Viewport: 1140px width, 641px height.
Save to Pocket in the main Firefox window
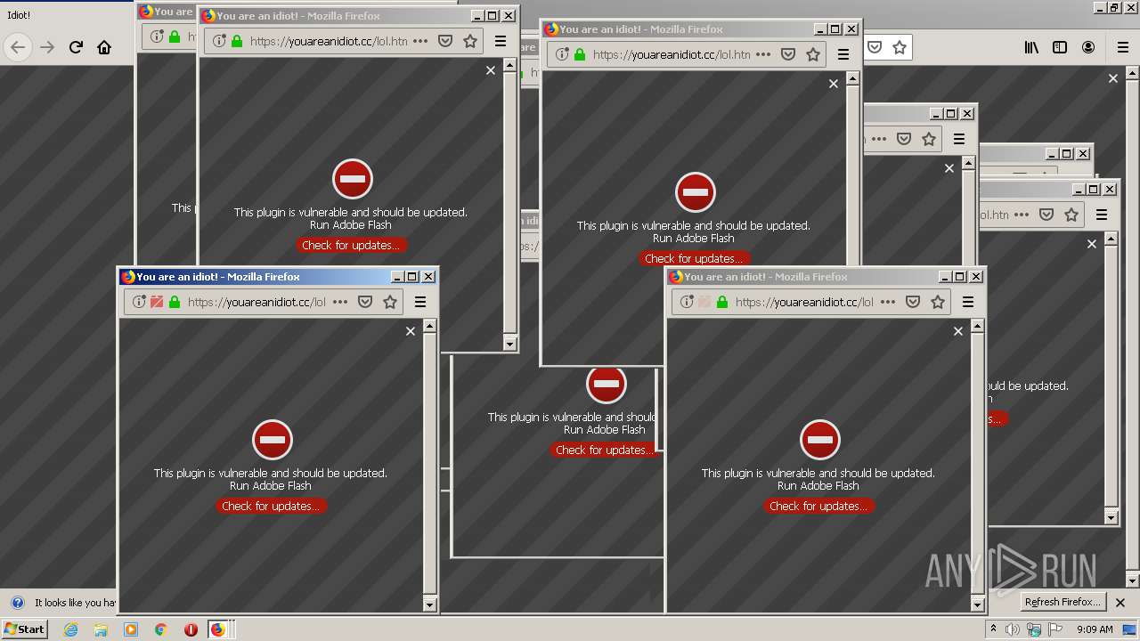tap(875, 47)
